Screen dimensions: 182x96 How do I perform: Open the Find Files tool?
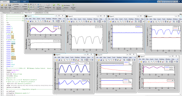click(16, 4)
